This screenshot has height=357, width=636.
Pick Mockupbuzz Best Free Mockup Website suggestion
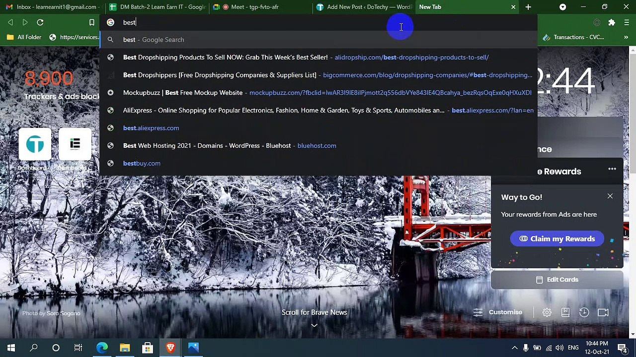[x=318, y=93]
